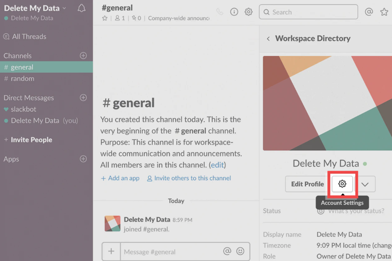Switch to the #general channel
Viewport: 392px width, 261px height.
(x=46, y=67)
